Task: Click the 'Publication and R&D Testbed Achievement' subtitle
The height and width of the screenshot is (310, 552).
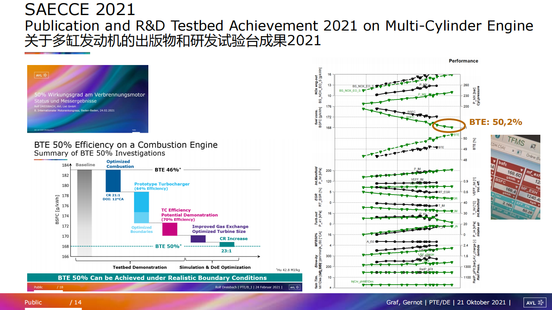Action: click(x=279, y=26)
